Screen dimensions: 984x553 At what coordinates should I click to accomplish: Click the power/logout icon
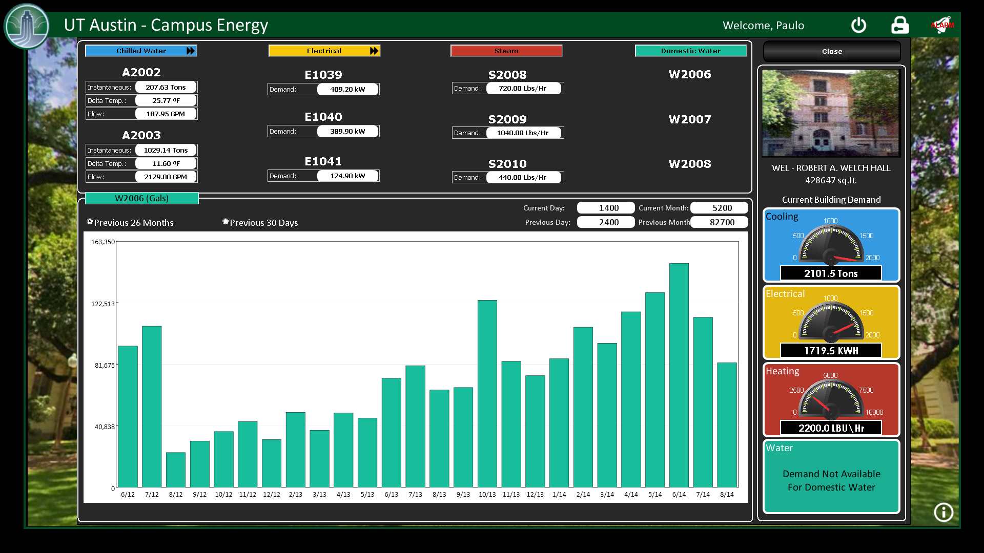[858, 25]
